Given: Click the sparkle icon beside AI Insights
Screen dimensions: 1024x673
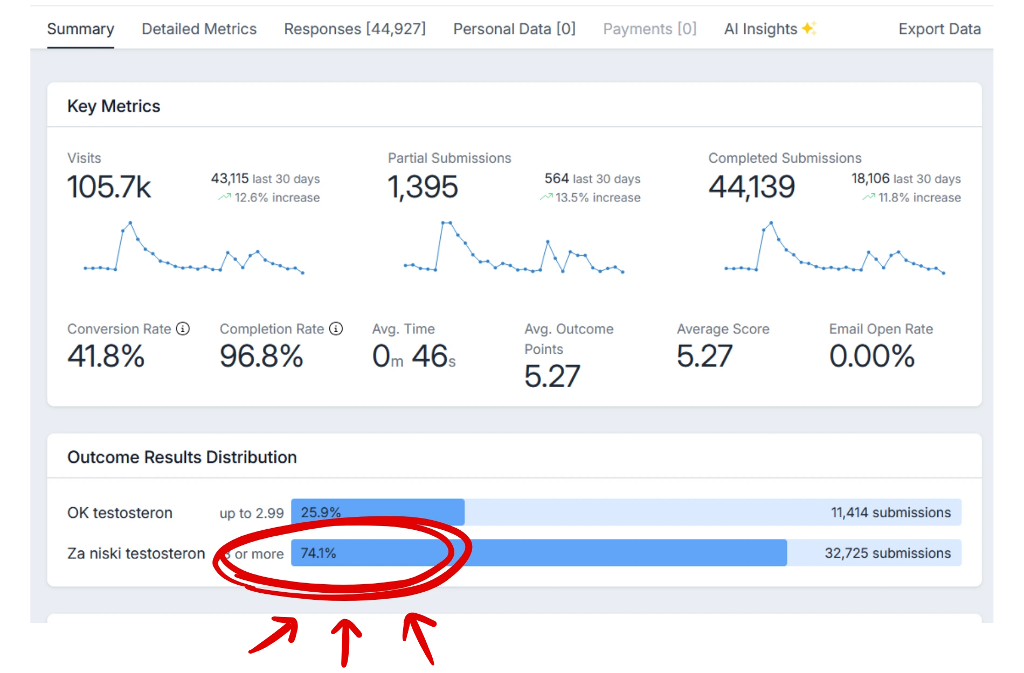Looking at the screenshot, I should point(809,29).
